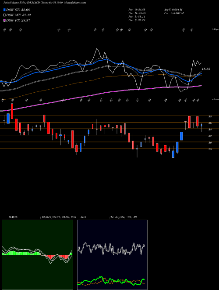Open the green MACD histogram panel

[x=37, y=255]
